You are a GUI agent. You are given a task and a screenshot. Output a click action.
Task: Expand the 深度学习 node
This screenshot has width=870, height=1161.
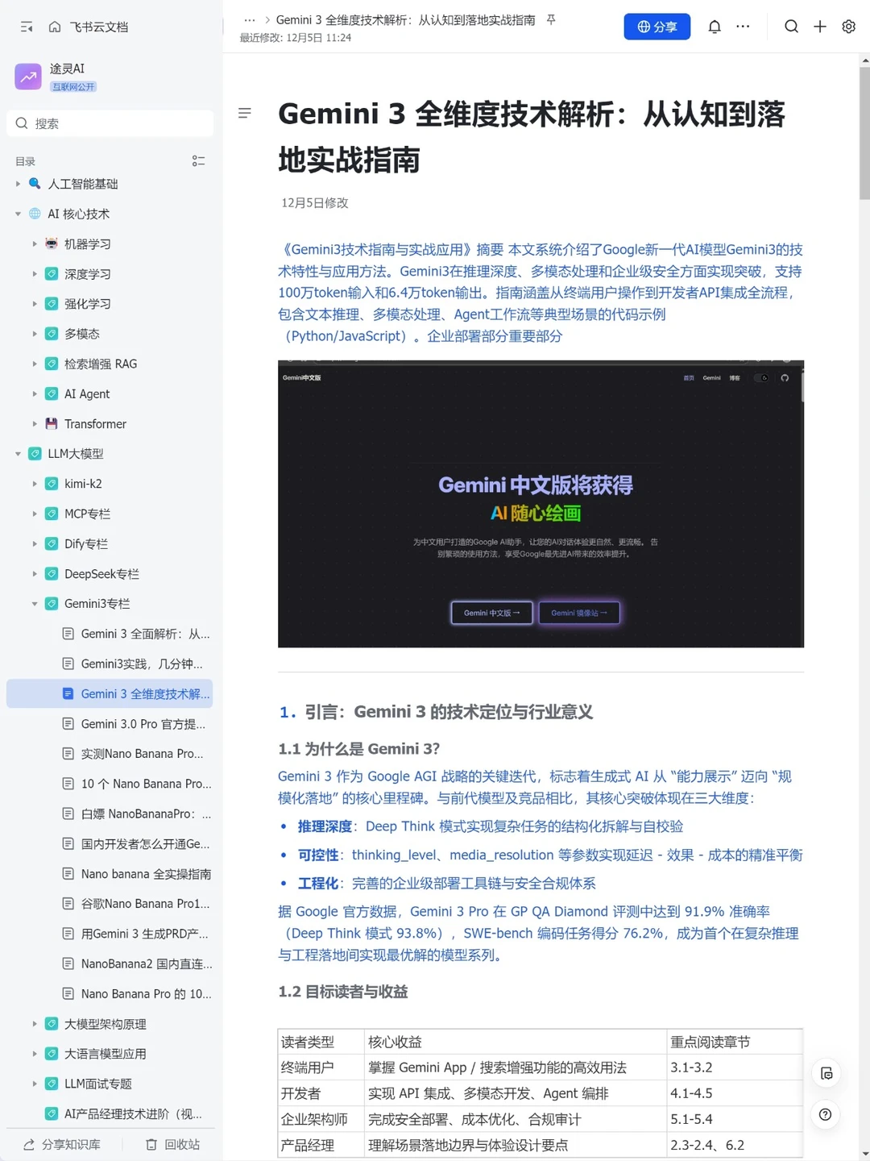click(x=35, y=273)
